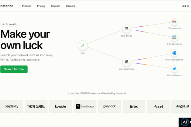The height and width of the screenshot is (127, 191).
Task: Click the Thrive Capital logo tile
Action: coord(36,106)
